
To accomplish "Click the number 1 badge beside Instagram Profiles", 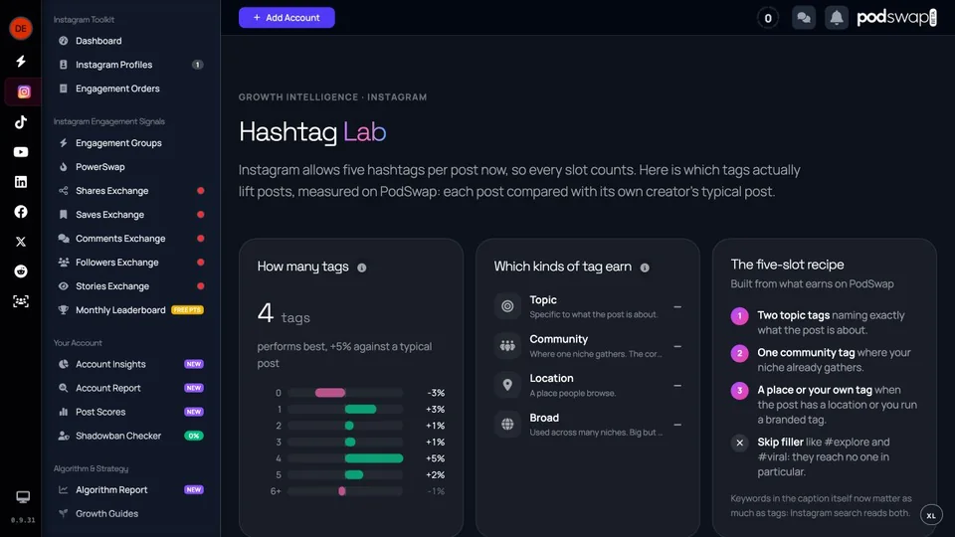I will tap(197, 65).
